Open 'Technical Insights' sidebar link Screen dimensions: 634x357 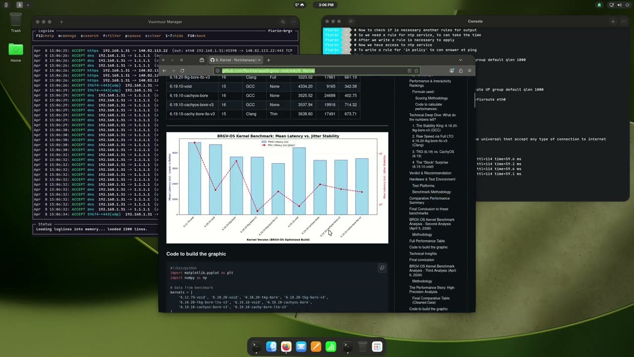pos(423,253)
